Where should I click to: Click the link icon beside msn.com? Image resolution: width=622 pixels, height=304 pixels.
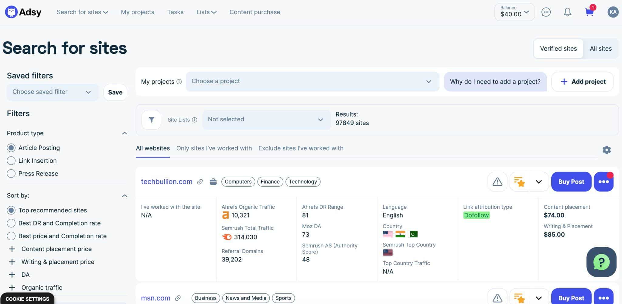pyautogui.click(x=178, y=298)
